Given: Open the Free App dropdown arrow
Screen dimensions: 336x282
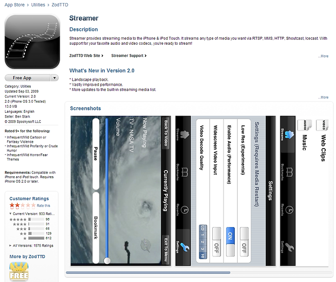Looking at the screenshot, I should [55, 78].
